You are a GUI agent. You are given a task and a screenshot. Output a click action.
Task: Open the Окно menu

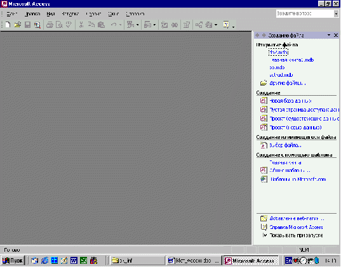click(114, 14)
